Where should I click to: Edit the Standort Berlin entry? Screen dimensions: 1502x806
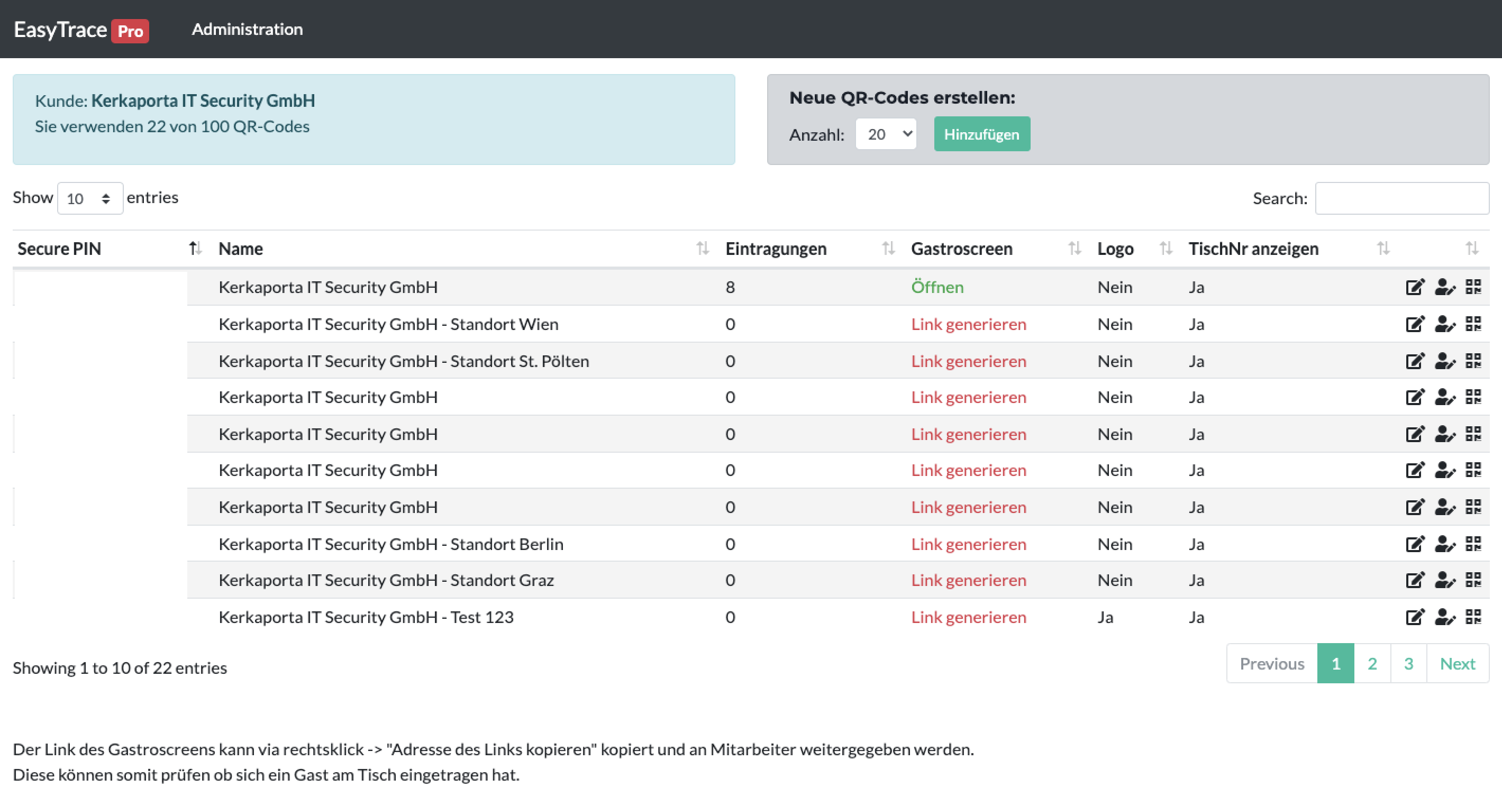pyautogui.click(x=1415, y=544)
